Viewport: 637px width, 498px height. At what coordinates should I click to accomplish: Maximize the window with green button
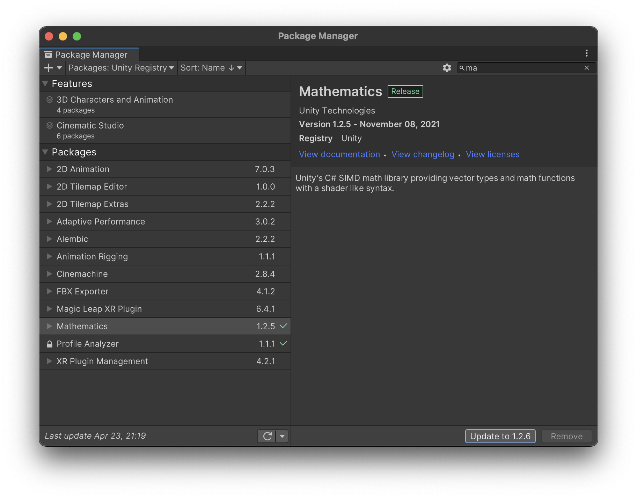click(77, 36)
